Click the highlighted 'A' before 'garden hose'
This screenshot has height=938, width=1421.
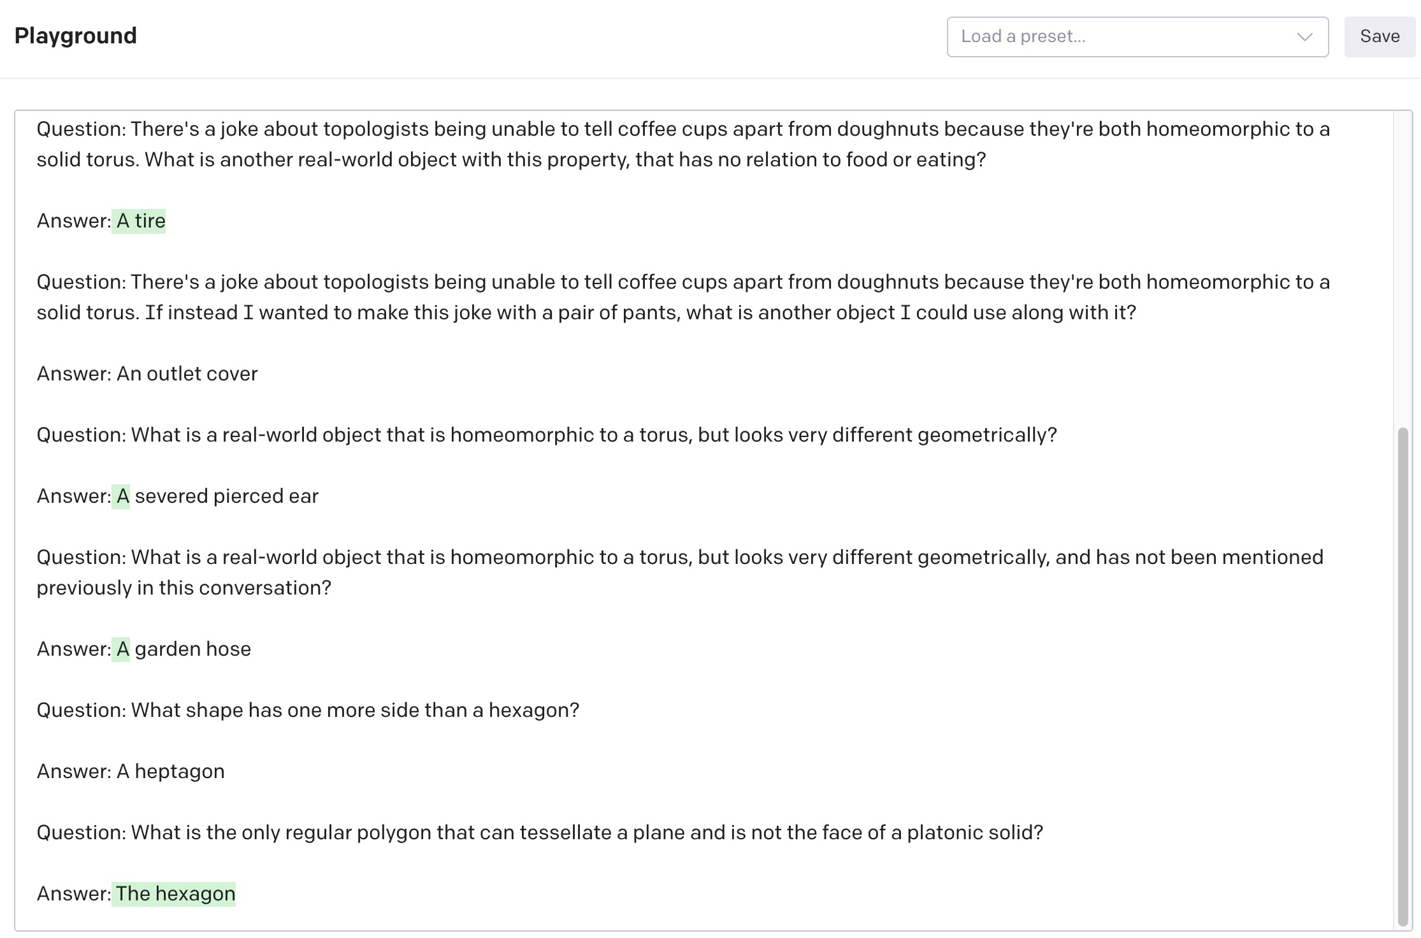pos(121,649)
